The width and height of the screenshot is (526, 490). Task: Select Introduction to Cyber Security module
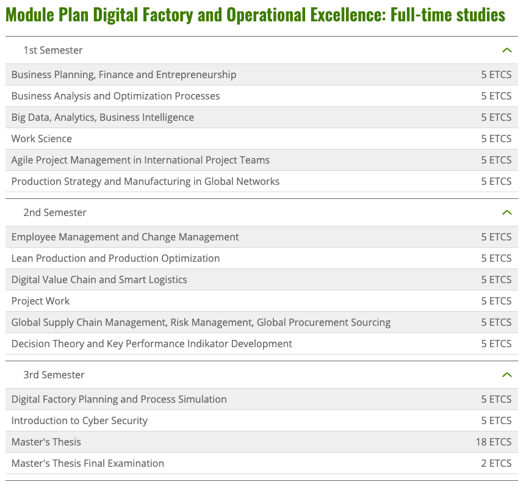(x=262, y=420)
